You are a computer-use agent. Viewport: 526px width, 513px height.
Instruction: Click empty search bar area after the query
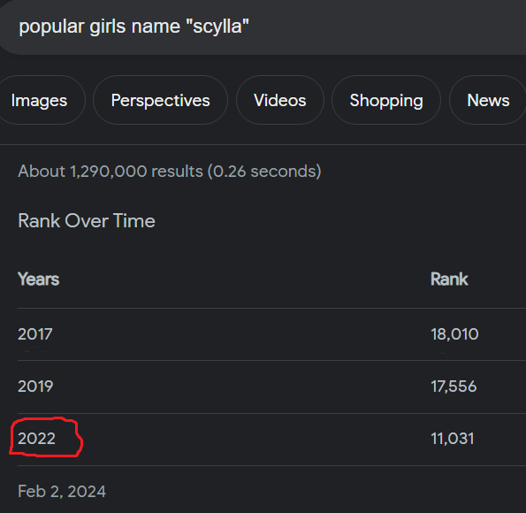[x=385, y=27]
